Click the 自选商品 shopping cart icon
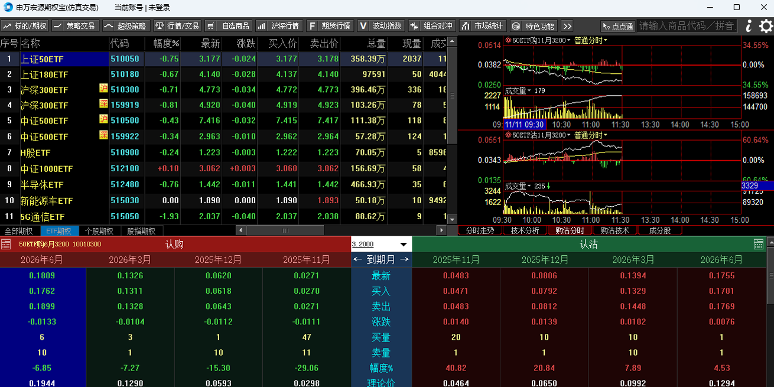774x387 pixels. point(211,26)
